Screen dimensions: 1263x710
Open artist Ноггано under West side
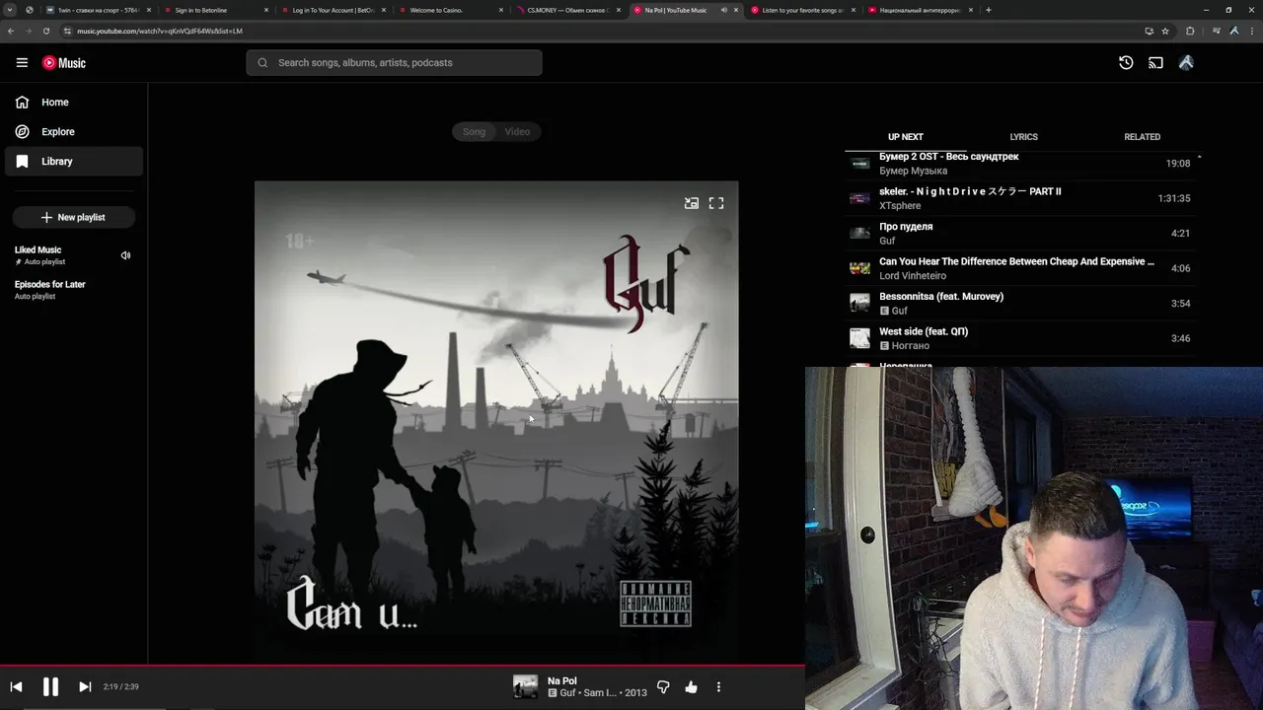[910, 346]
